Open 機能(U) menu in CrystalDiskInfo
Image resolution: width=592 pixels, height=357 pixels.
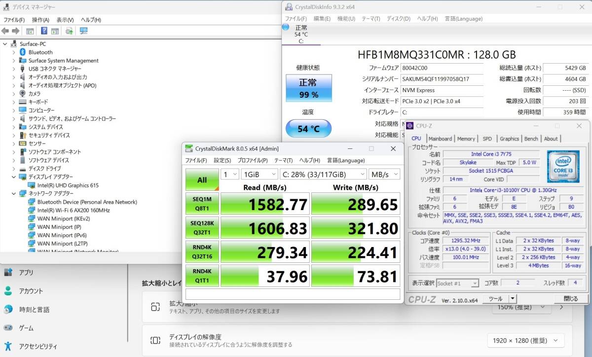(346, 19)
